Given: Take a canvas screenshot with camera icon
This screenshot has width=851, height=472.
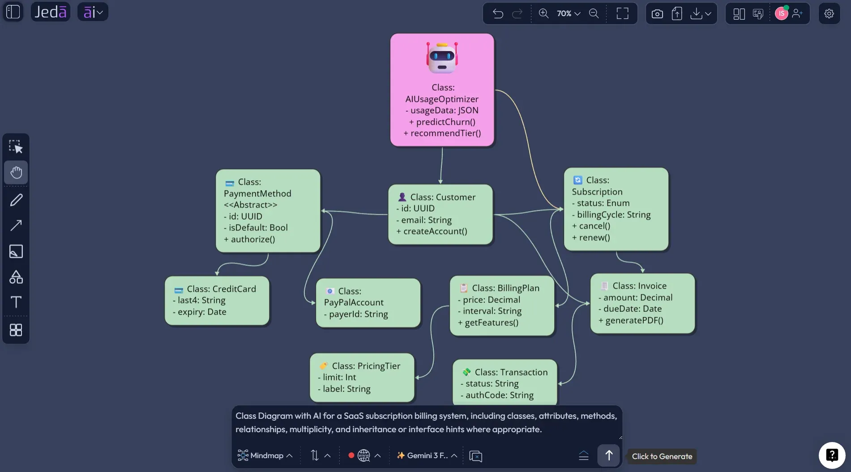Looking at the screenshot, I should [x=657, y=13].
